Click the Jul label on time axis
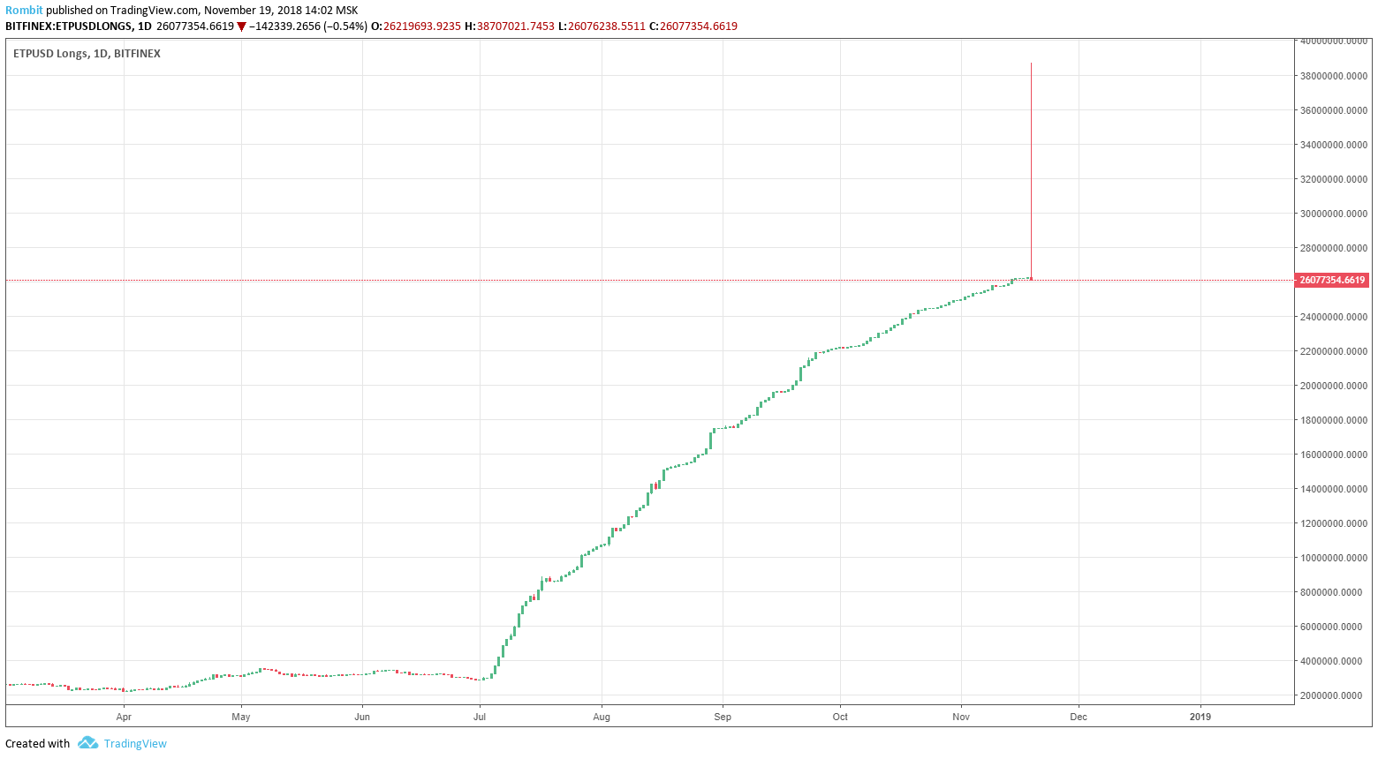The height and width of the screenshot is (759, 1378). coord(480,717)
